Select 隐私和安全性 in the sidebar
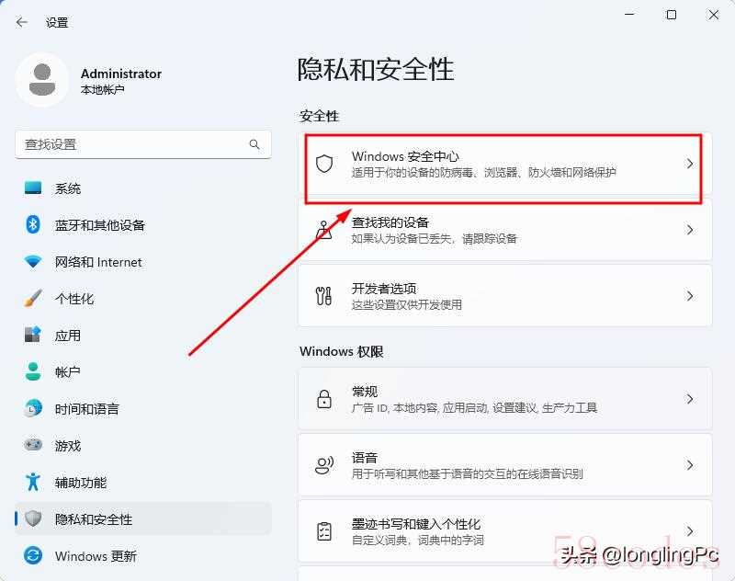 point(143,518)
